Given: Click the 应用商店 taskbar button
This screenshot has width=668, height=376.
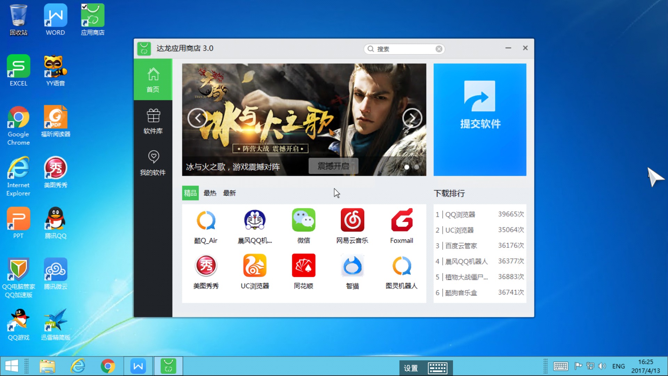Looking at the screenshot, I should (x=168, y=366).
